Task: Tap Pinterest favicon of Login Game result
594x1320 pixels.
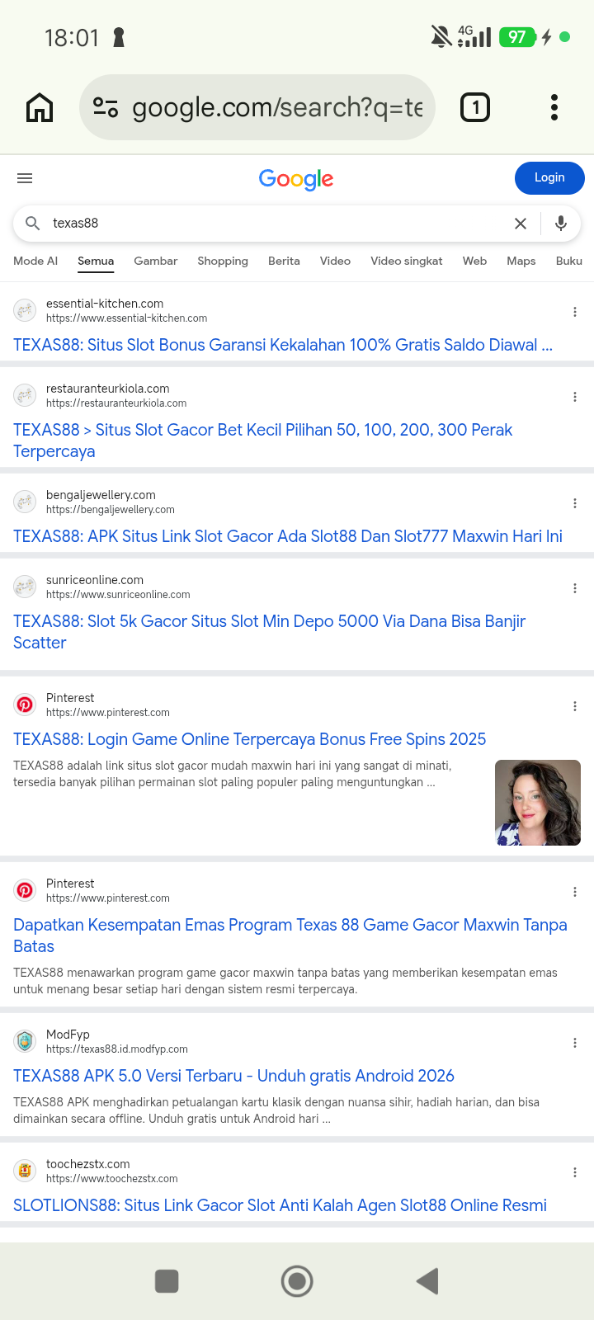Action: [x=25, y=705]
